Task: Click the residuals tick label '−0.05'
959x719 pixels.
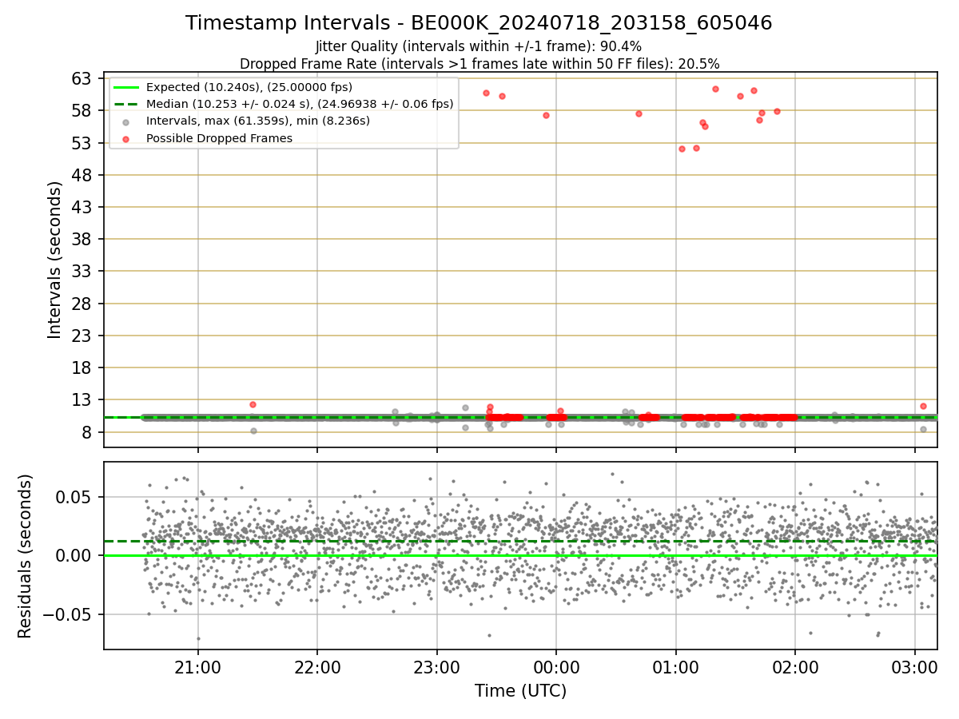Action: [x=67, y=615]
